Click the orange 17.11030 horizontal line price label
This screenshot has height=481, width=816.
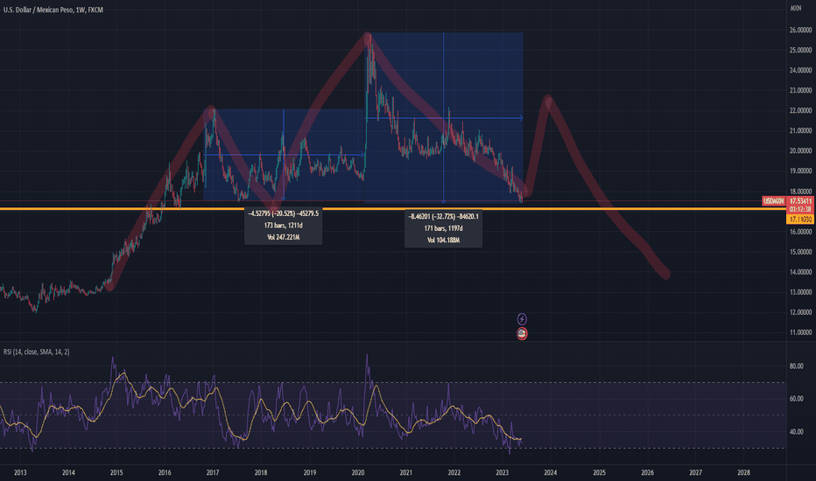[x=800, y=220]
